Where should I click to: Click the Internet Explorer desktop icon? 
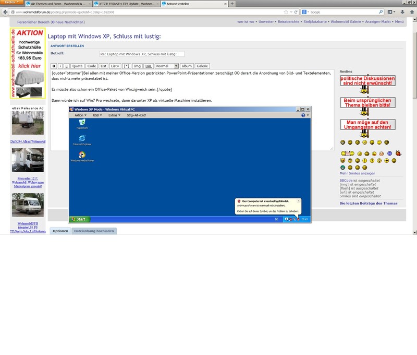tap(82, 138)
